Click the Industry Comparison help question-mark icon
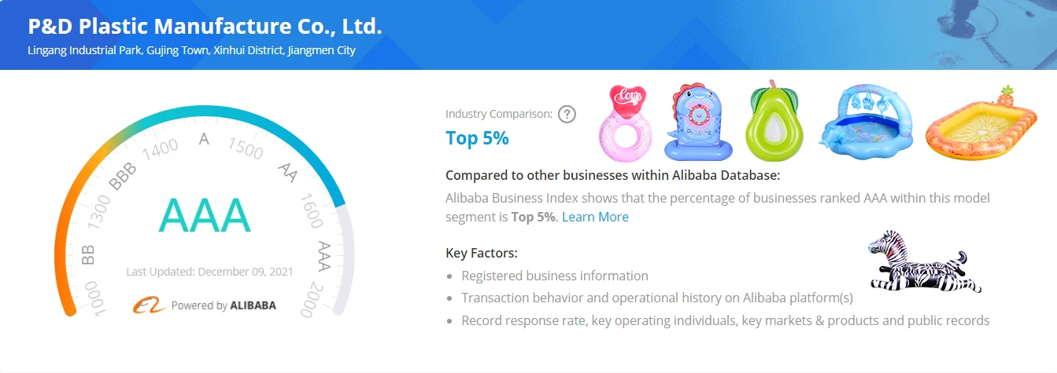The image size is (1057, 373). (x=567, y=114)
